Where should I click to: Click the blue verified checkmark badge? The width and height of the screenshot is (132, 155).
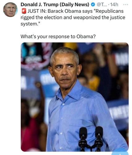click(93, 5)
